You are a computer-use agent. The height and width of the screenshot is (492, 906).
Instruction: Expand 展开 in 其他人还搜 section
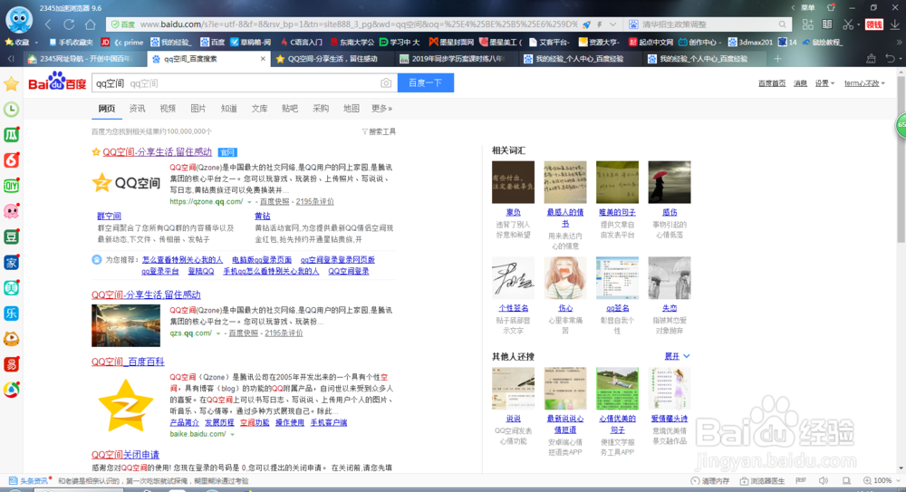pyautogui.click(x=677, y=356)
